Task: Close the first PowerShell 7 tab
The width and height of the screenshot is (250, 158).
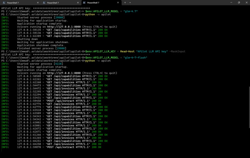Action: tap(38, 3)
